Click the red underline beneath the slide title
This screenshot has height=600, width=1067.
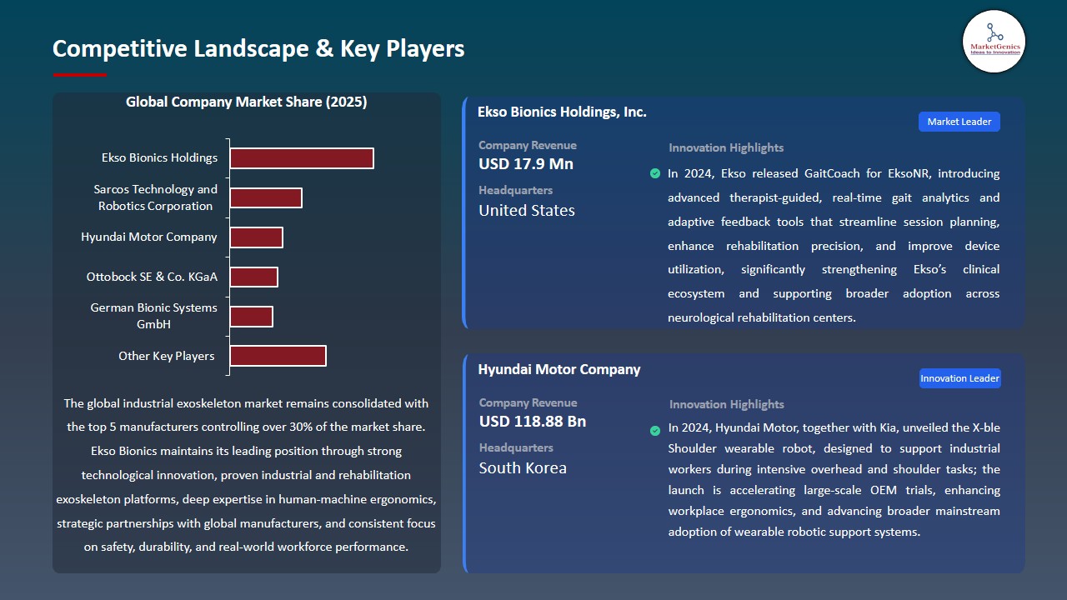(x=79, y=73)
